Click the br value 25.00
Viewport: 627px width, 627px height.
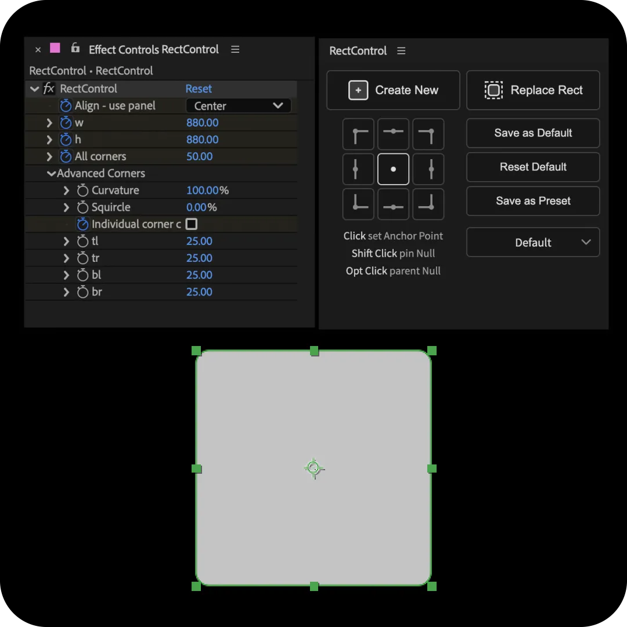click(199, 292)
